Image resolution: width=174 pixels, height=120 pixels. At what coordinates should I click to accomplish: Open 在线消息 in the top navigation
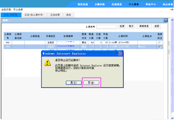(117, 4)
